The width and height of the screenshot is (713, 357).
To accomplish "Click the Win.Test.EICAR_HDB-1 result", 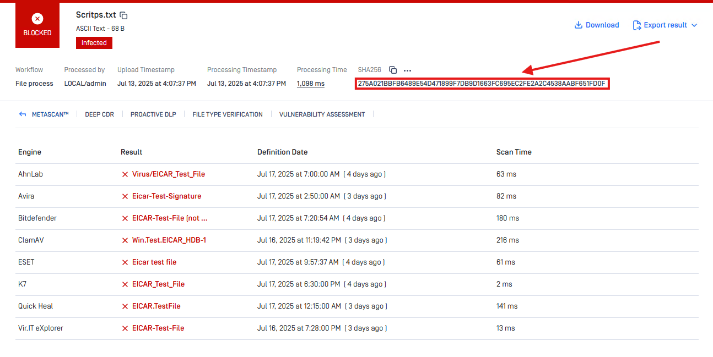I will pos(169,240).
